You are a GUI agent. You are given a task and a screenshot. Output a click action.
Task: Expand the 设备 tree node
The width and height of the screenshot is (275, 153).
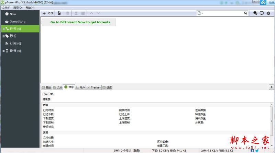coord(3,51)
